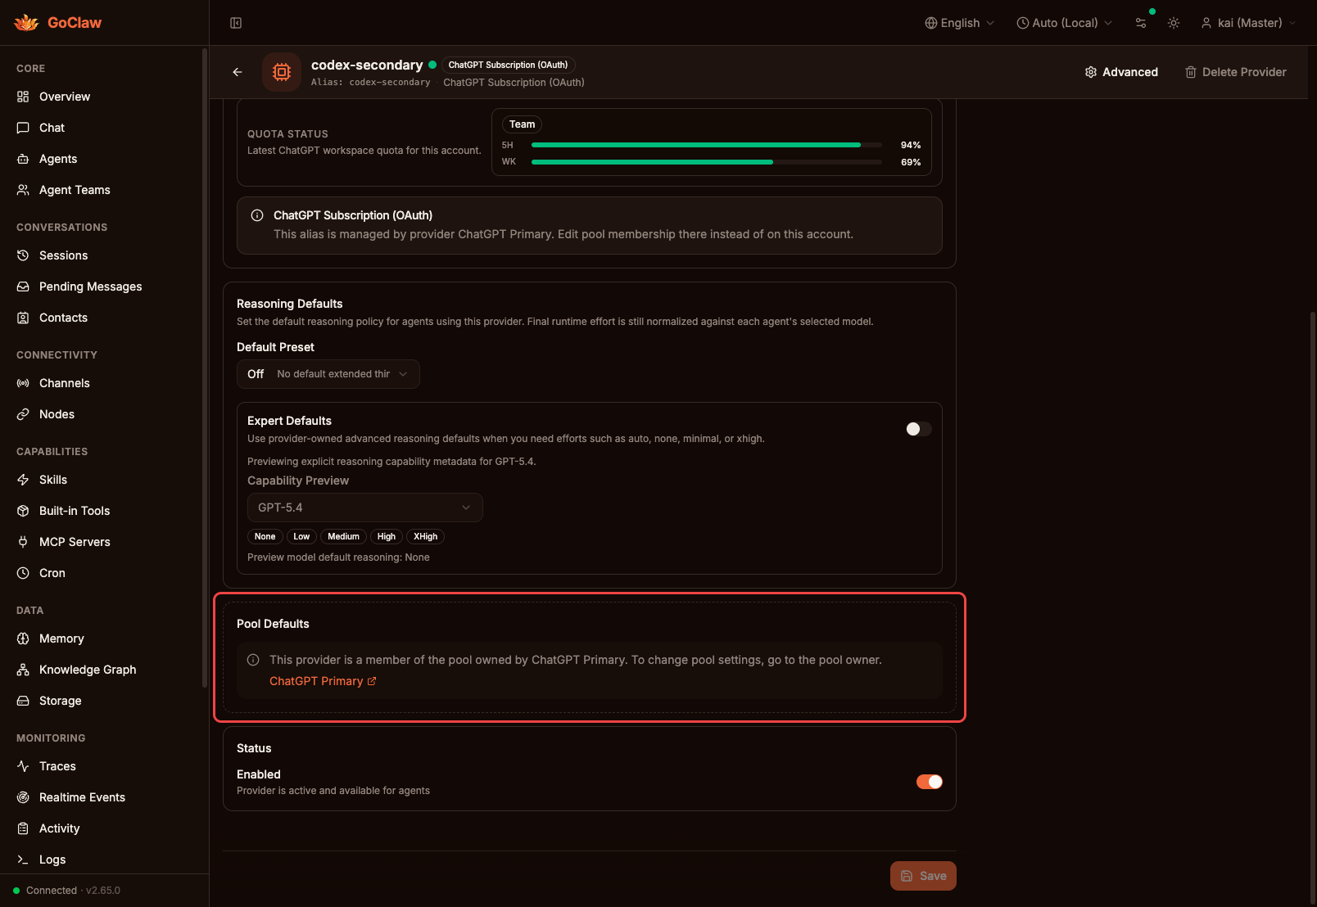Open the settings sliders icon in header

1141,23
